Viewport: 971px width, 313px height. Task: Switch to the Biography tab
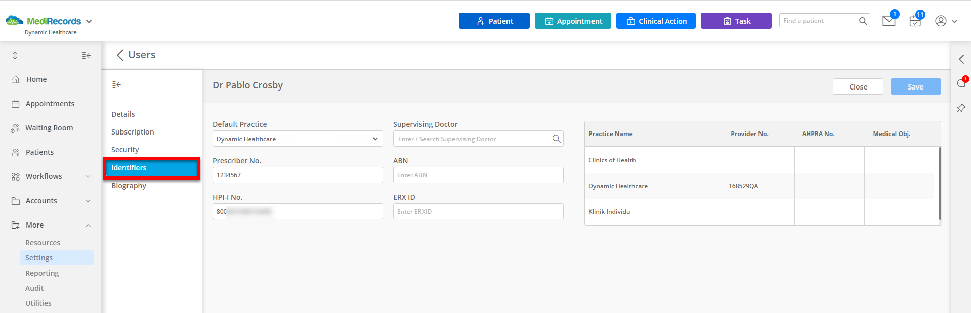pos(129,186)
